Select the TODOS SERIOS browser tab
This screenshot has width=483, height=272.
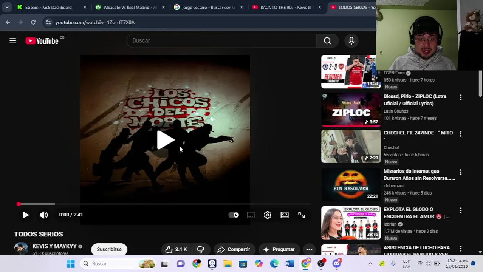pyautogui.click(x=351, y=7)
